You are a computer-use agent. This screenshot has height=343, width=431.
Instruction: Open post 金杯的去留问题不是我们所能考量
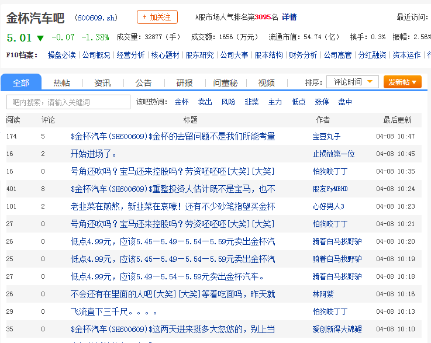point(173,136)
